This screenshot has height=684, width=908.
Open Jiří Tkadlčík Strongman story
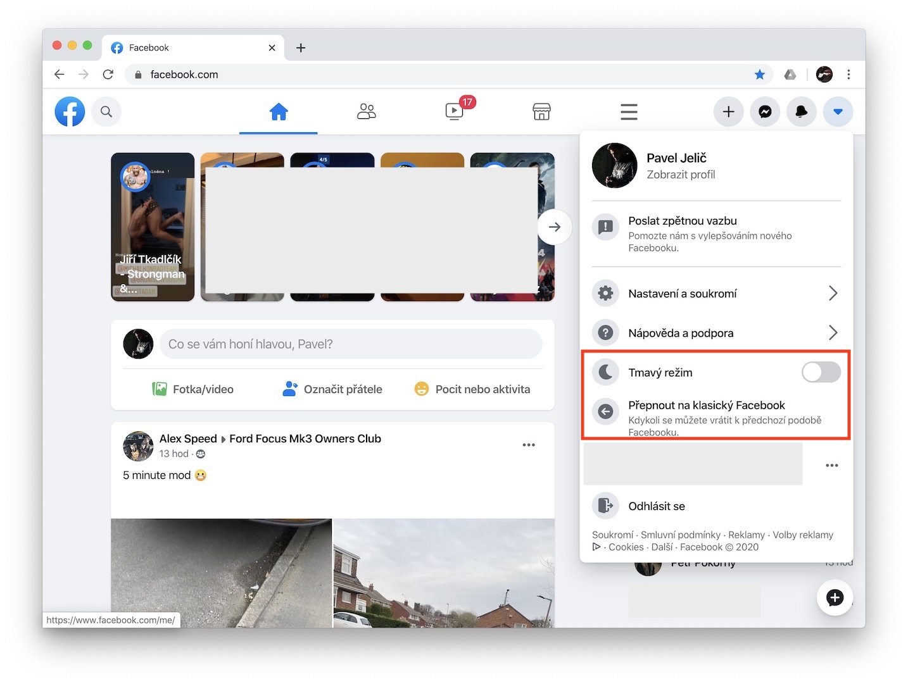pyautogui.click(x=153, y=227)
